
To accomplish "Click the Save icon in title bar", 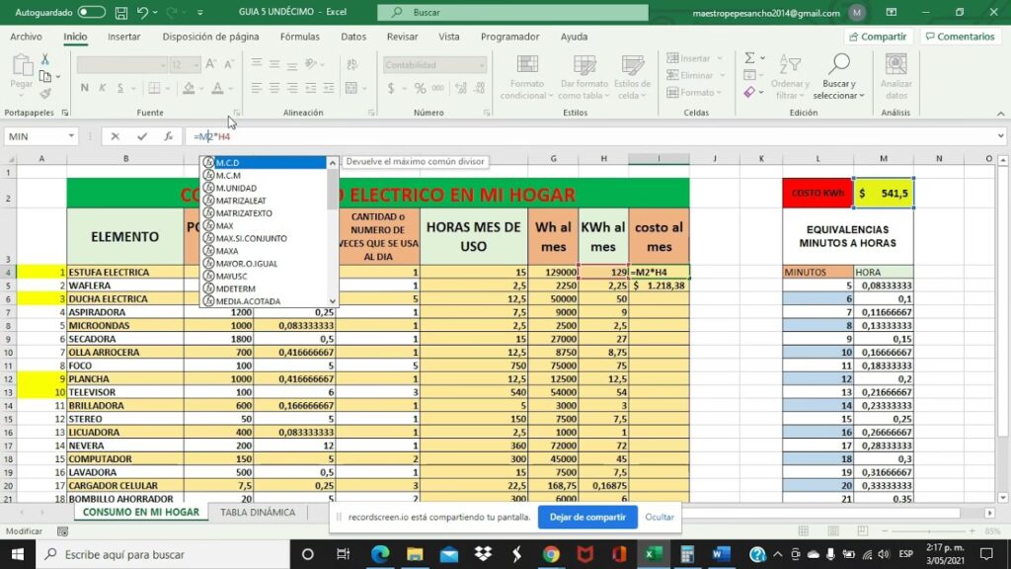I will (x=121, y=12).
